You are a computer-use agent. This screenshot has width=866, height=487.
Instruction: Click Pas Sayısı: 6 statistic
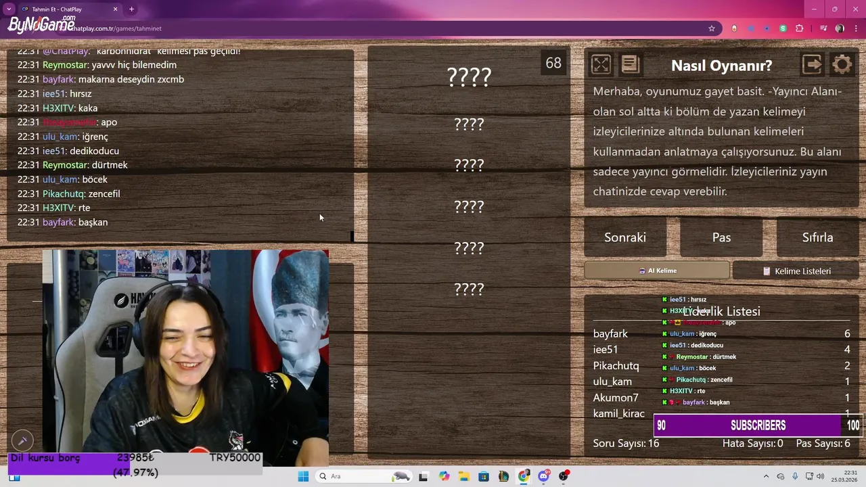(x=823, y=443)
